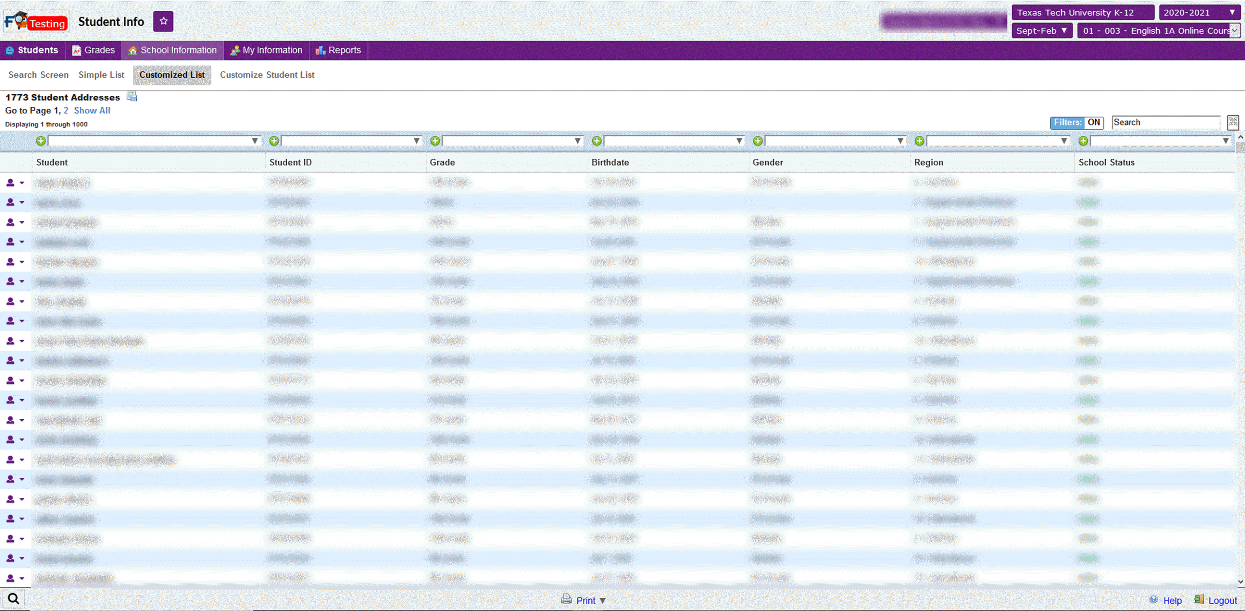Click in the Search text field
This screenshot has width=1245, height=611.
click(x=1166, y=123)
